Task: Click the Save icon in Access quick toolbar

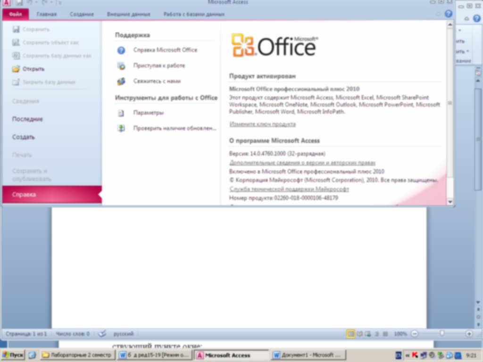Action: (19, 3)
